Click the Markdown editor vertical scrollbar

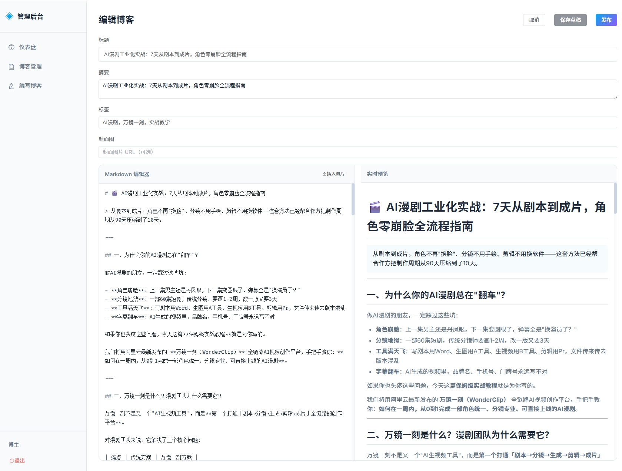pyautogui.click(x=353, y=199)
